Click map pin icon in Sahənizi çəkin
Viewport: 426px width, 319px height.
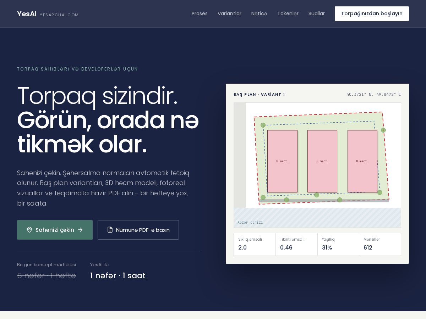click(29, 230)
